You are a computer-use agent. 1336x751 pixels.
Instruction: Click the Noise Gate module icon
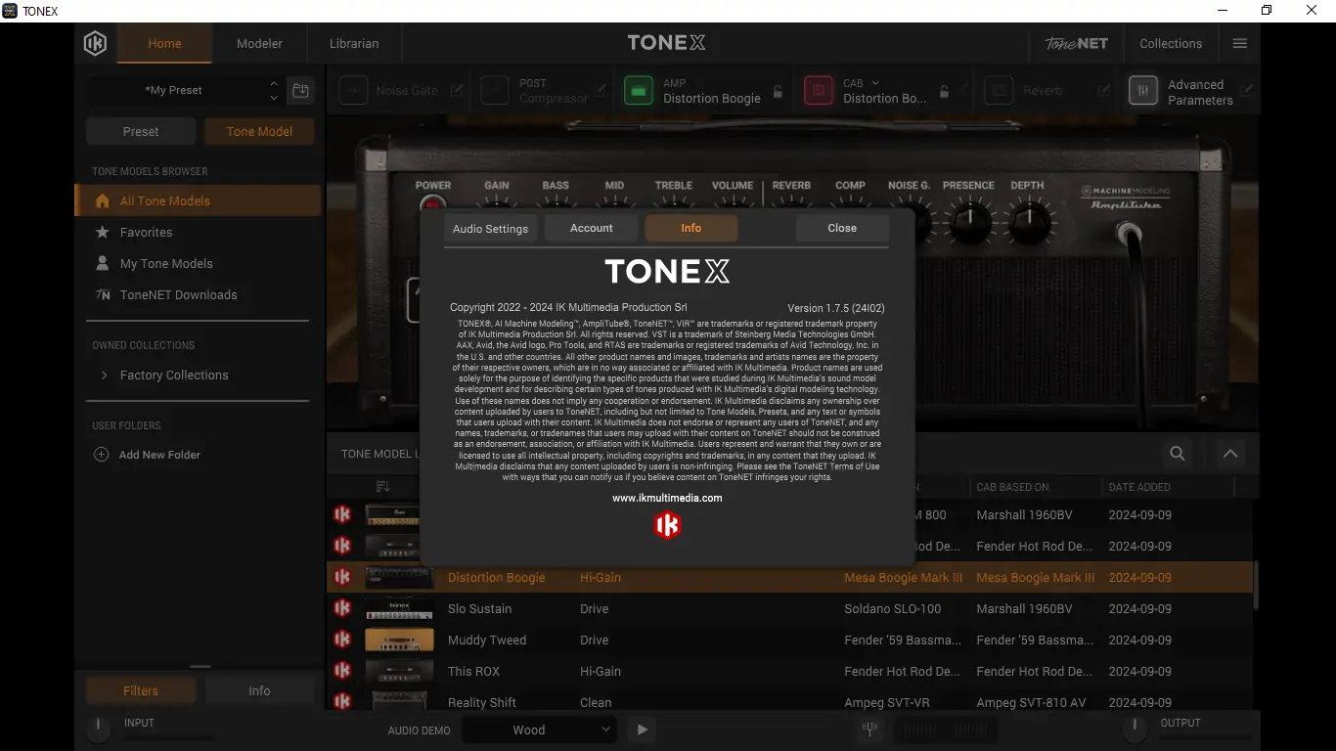[353, 91]
